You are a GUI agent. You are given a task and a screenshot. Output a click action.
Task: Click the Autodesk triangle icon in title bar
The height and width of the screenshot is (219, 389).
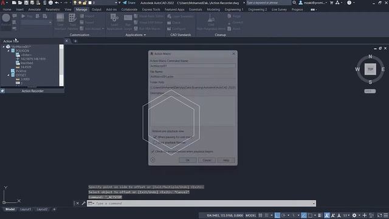(x=337, y=2)
